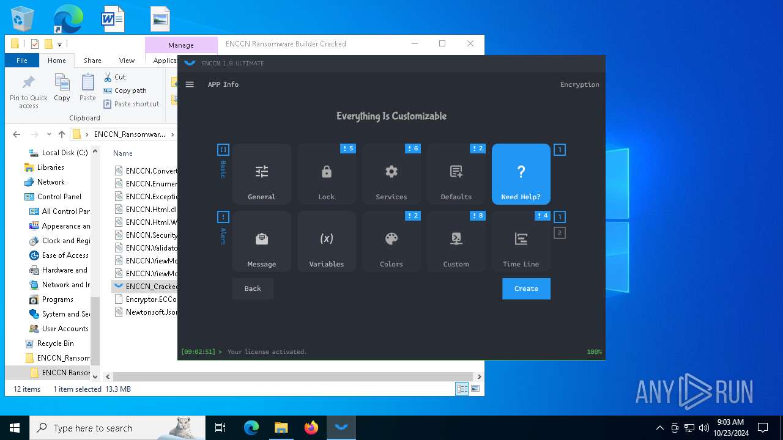Open the ENCCN hamburger menu

pyautogui.click(x=190, y=84)
